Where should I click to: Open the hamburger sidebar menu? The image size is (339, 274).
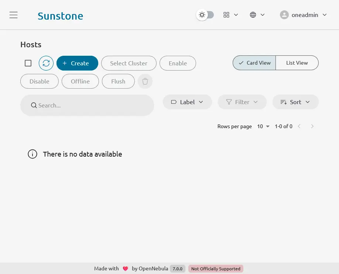tap(14, 15)
